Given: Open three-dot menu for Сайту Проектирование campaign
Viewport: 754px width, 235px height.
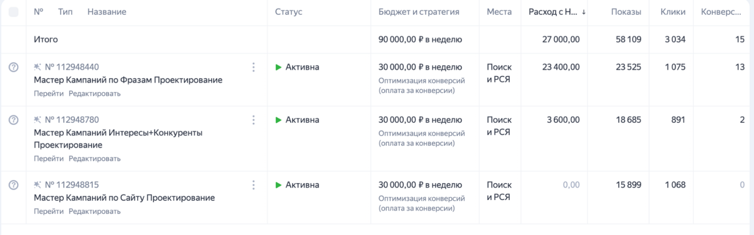Looking at the screenshot, I should click(x=254, y=185).
